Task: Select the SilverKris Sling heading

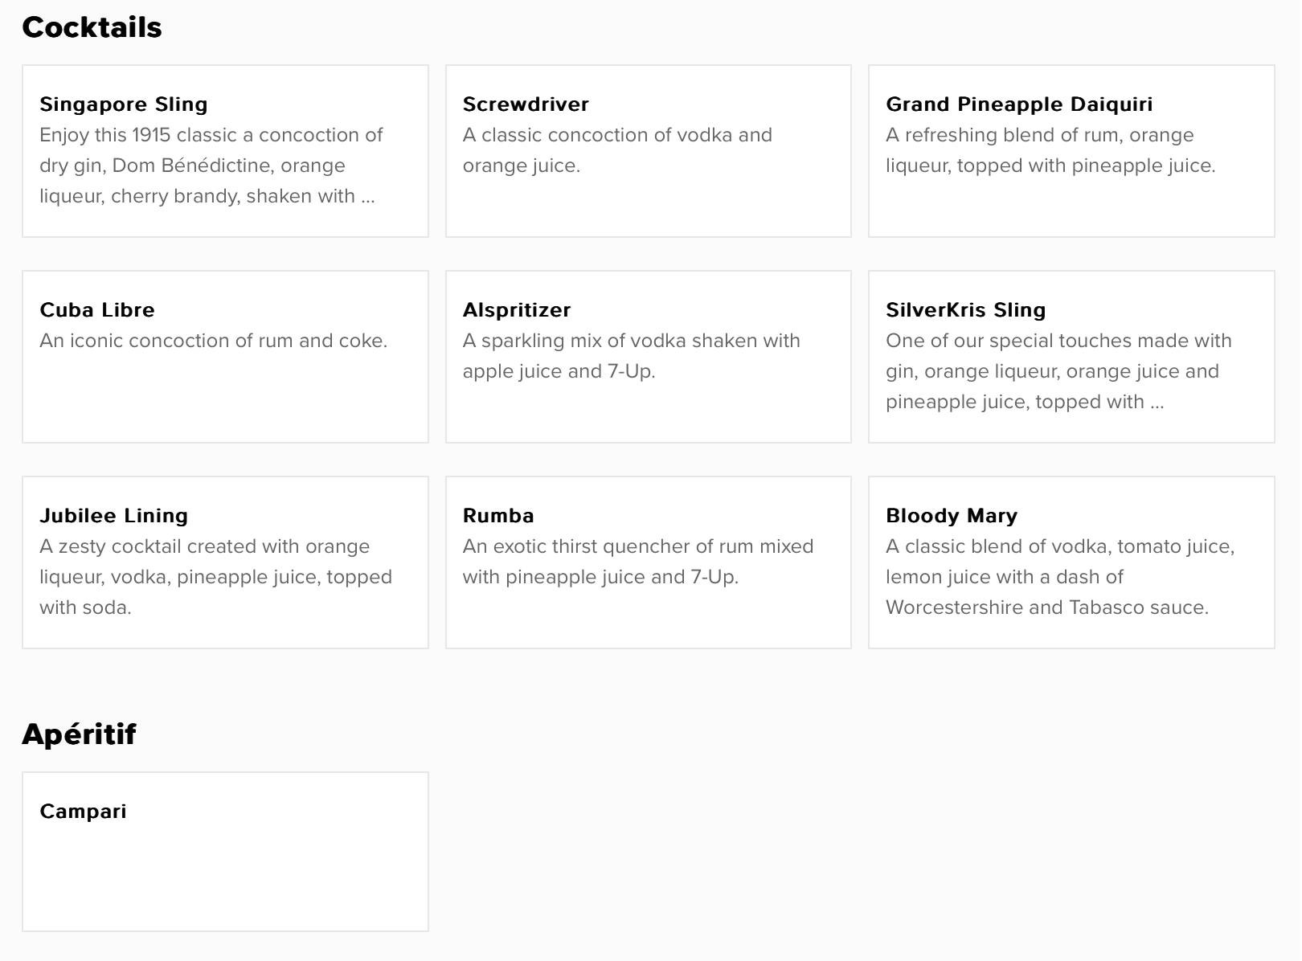Action: (x=965, y=310)
